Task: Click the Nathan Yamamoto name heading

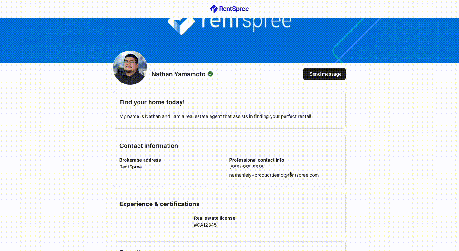Action: click(178, 74)
